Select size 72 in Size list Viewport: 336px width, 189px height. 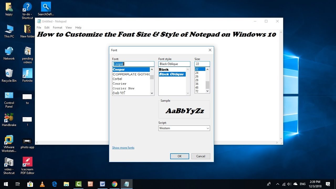[200, 91]
